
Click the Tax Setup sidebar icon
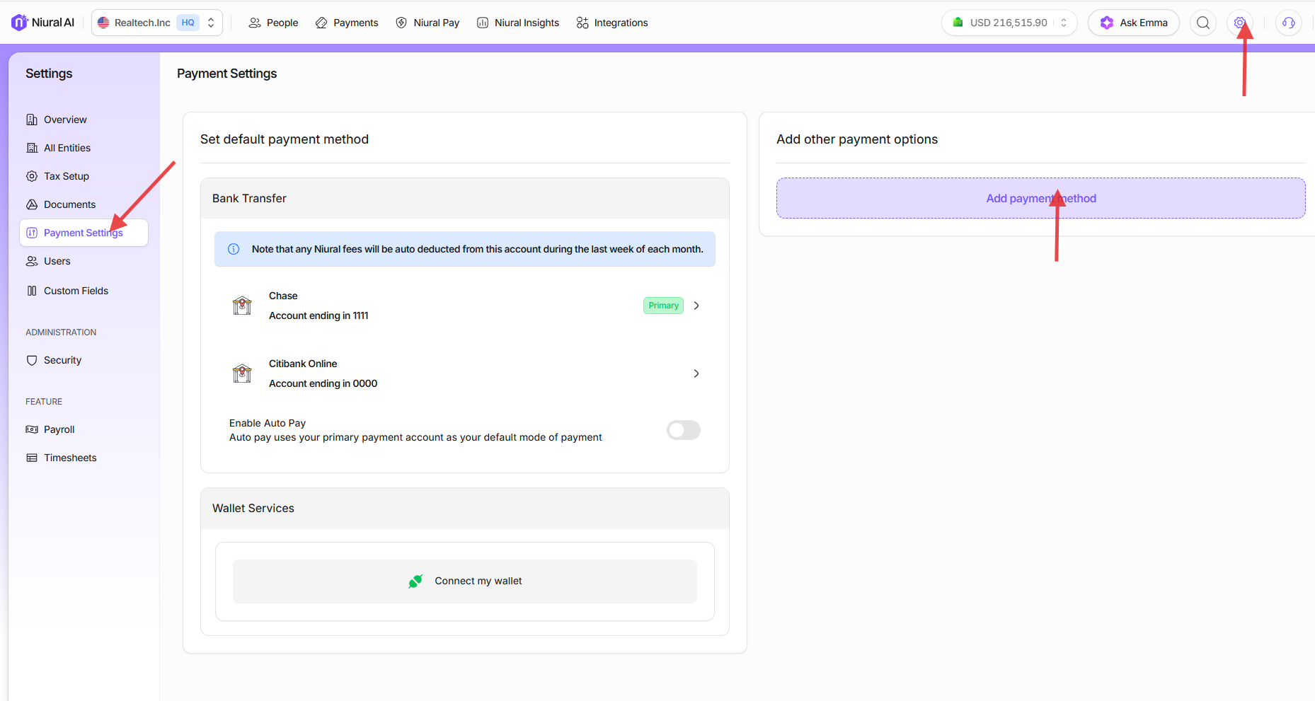[x=32, y=176]
